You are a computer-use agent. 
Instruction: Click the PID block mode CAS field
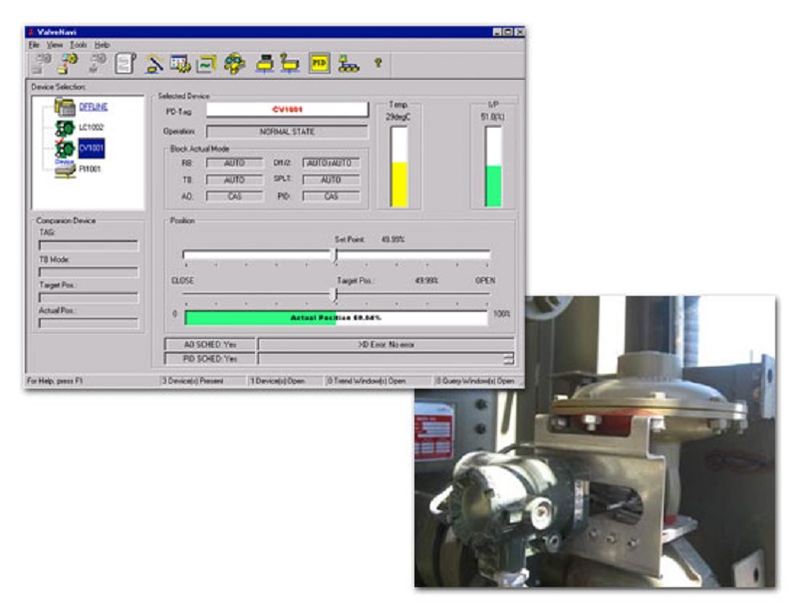coord(331,196)
